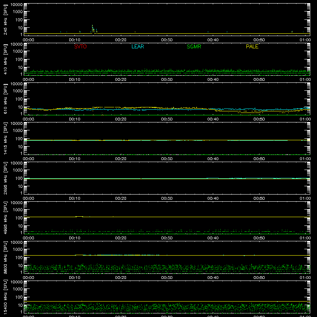Click the 10 tick on 1415 MHz axis

click(21, 147)
